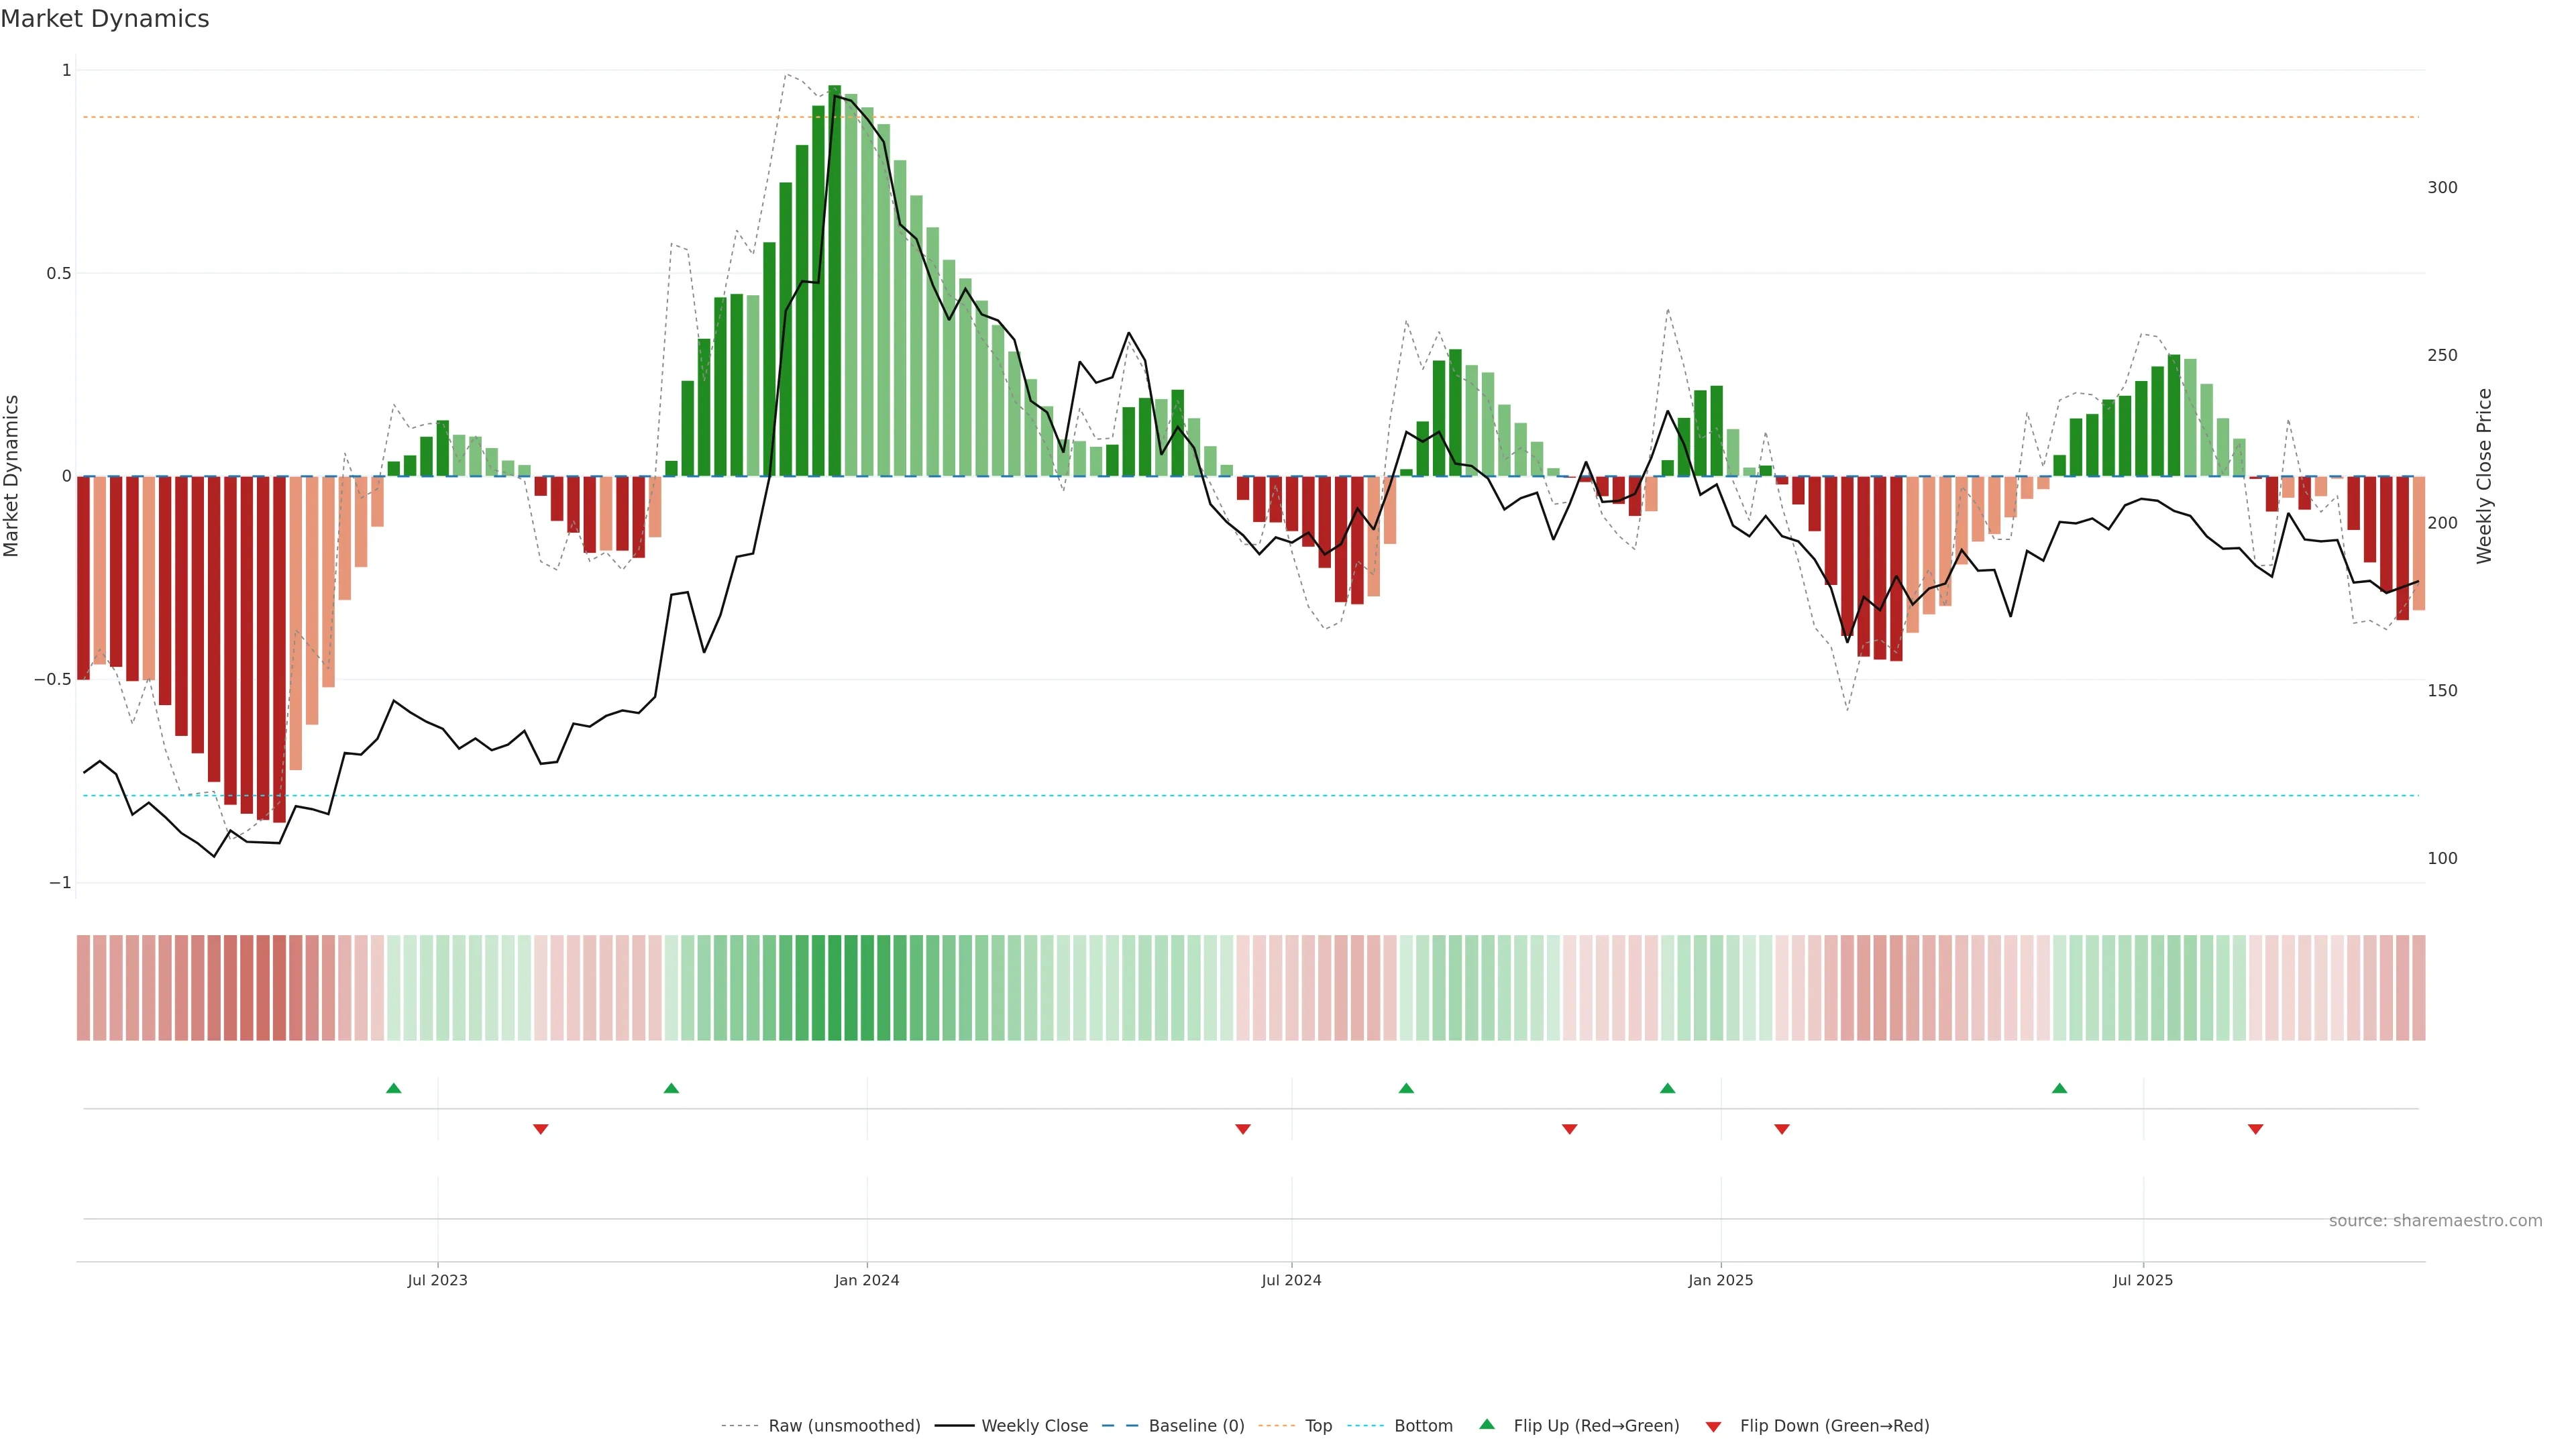
Task: Click the Bottom legend label
Action: point(1423,1426)
